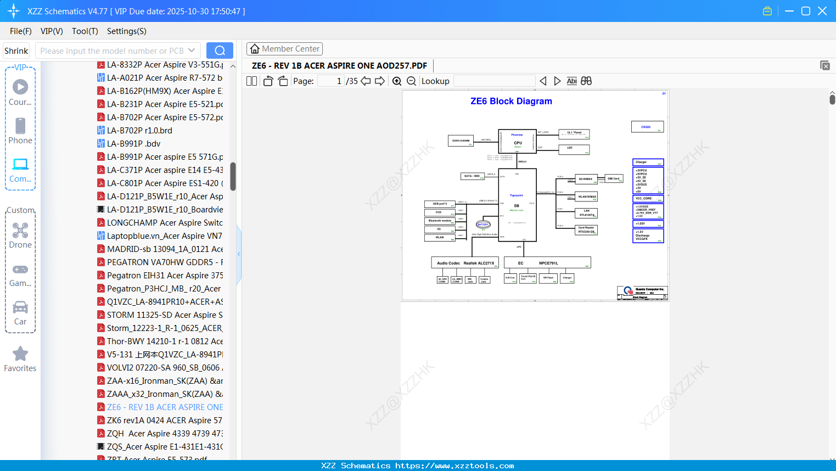Viewport: 836px width, 471px height.
Task: Find next lookup match
Action: pos(557,81)
